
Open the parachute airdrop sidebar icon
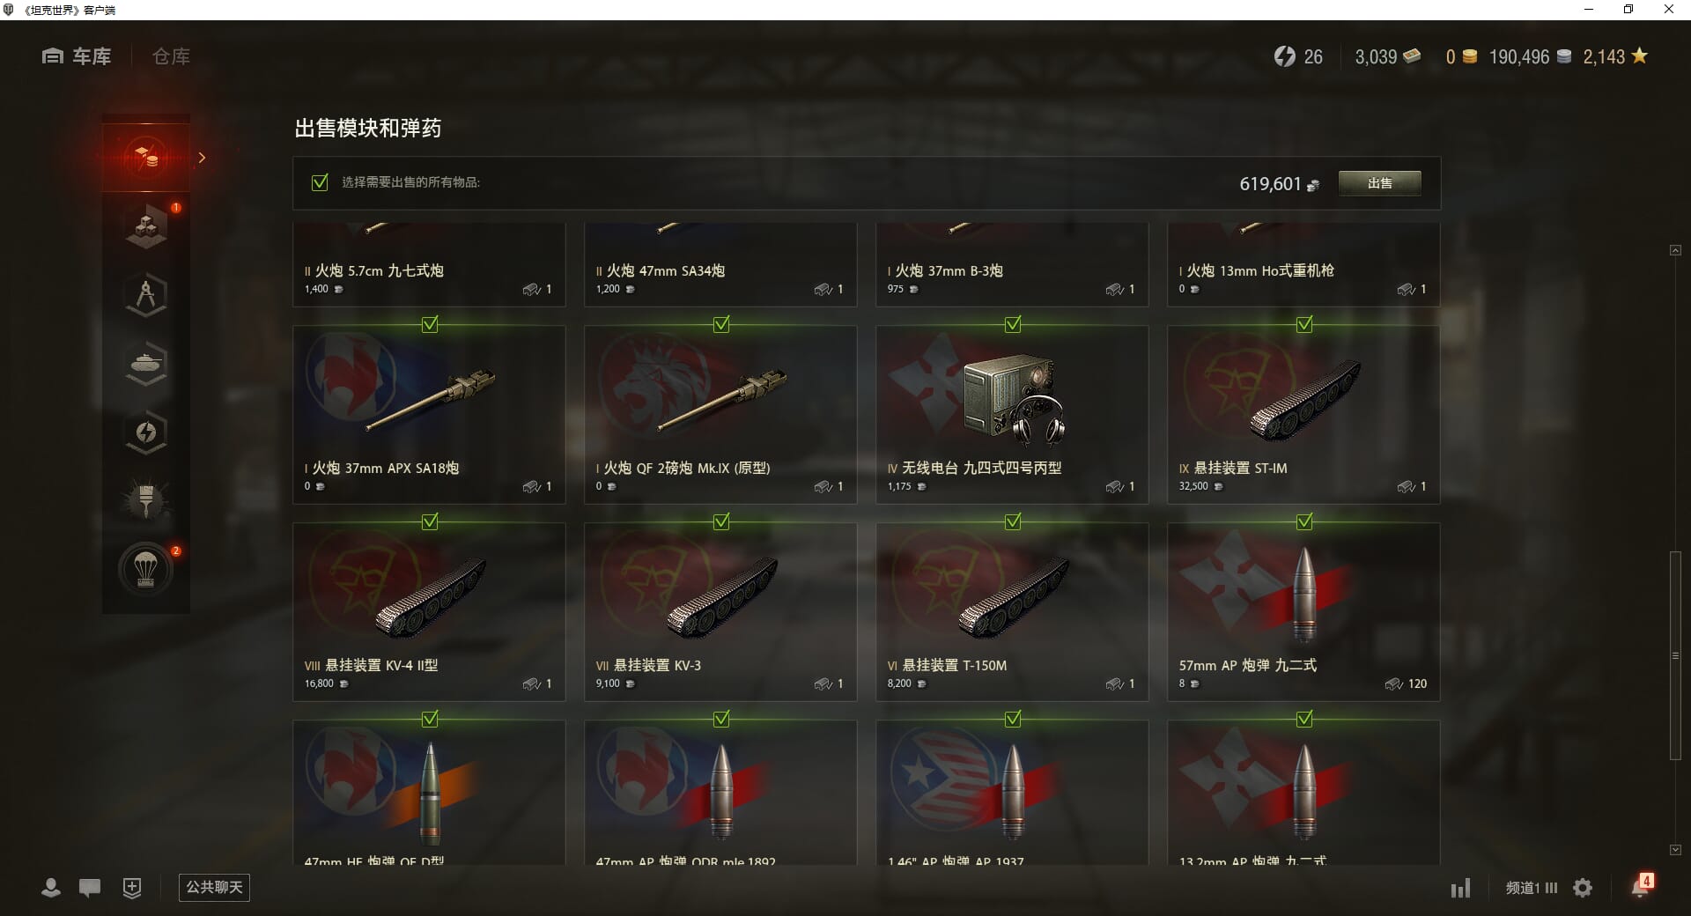click(x=146, y=570)
